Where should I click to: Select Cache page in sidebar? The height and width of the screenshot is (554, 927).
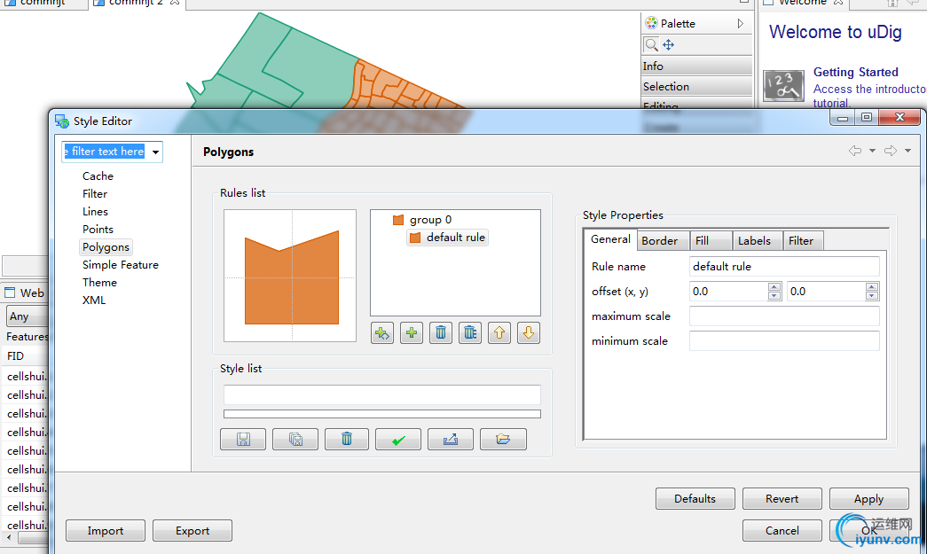tap(98, 176)
